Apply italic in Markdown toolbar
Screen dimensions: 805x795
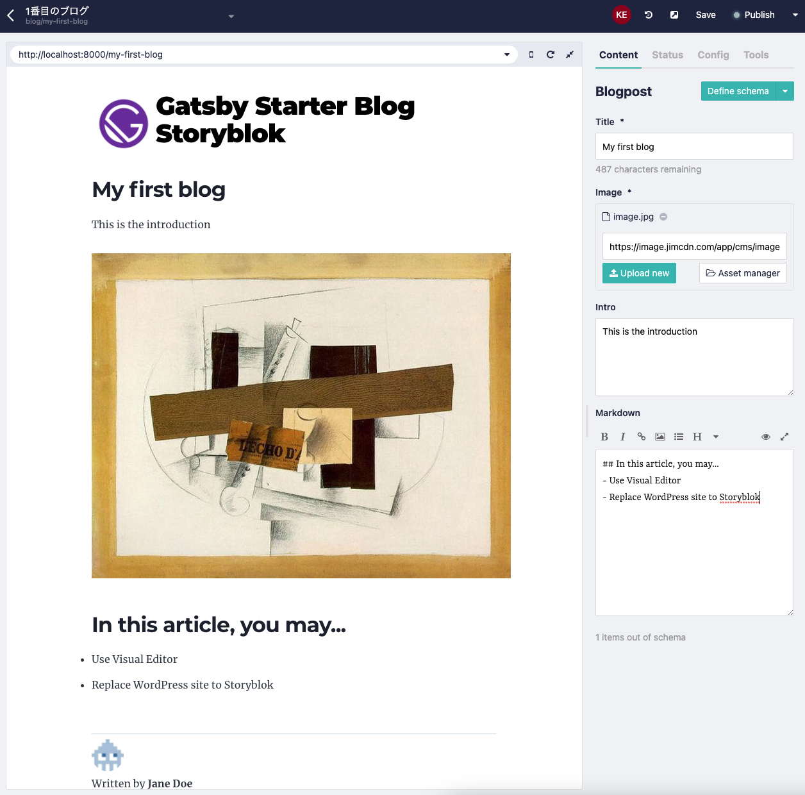click(622, 437)
